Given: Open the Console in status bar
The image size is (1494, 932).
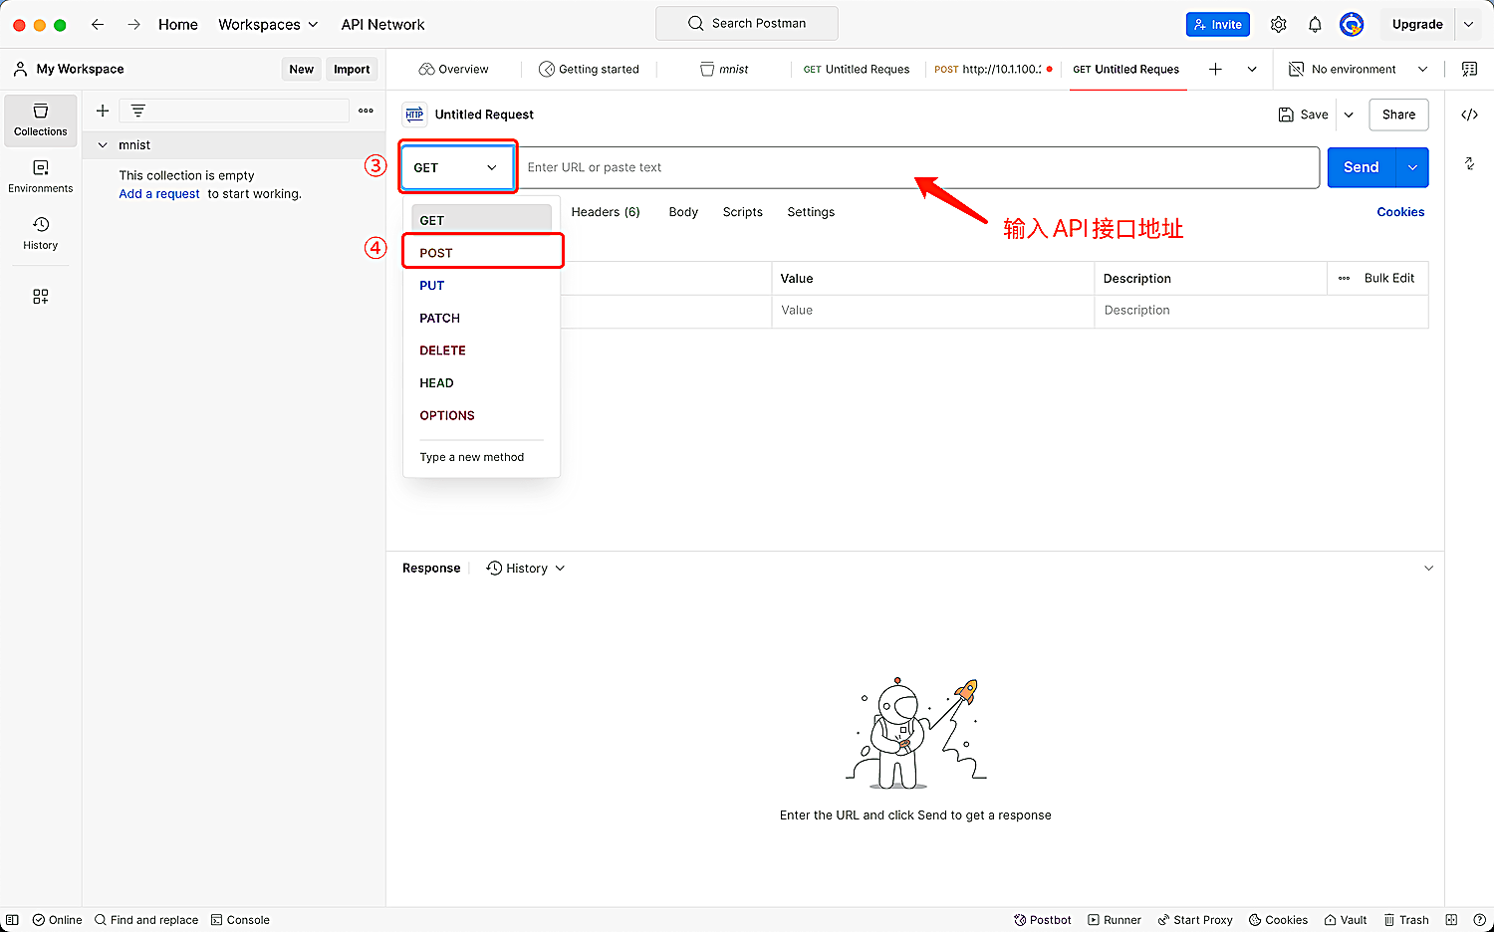Looking at the screenshot, I should [x=240, y=920].
